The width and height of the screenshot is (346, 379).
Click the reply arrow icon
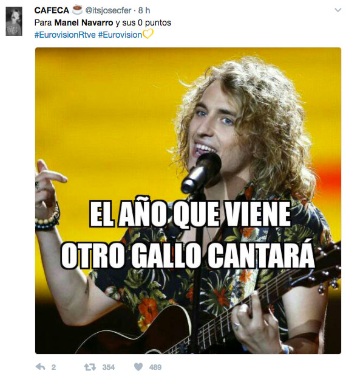[x=40, y=367]
